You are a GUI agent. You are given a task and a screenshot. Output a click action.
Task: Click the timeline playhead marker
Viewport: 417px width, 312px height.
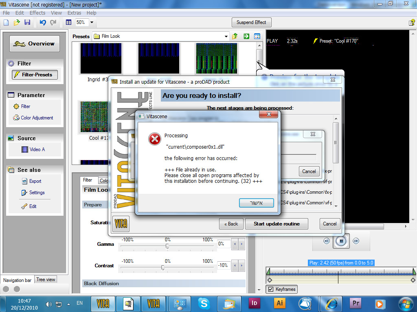pos(338,277)
